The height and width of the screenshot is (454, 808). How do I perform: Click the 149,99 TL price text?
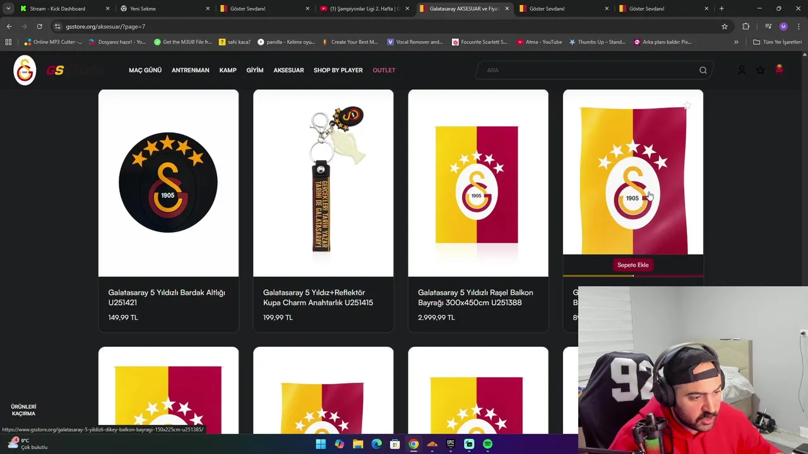(x=123, y=317)
